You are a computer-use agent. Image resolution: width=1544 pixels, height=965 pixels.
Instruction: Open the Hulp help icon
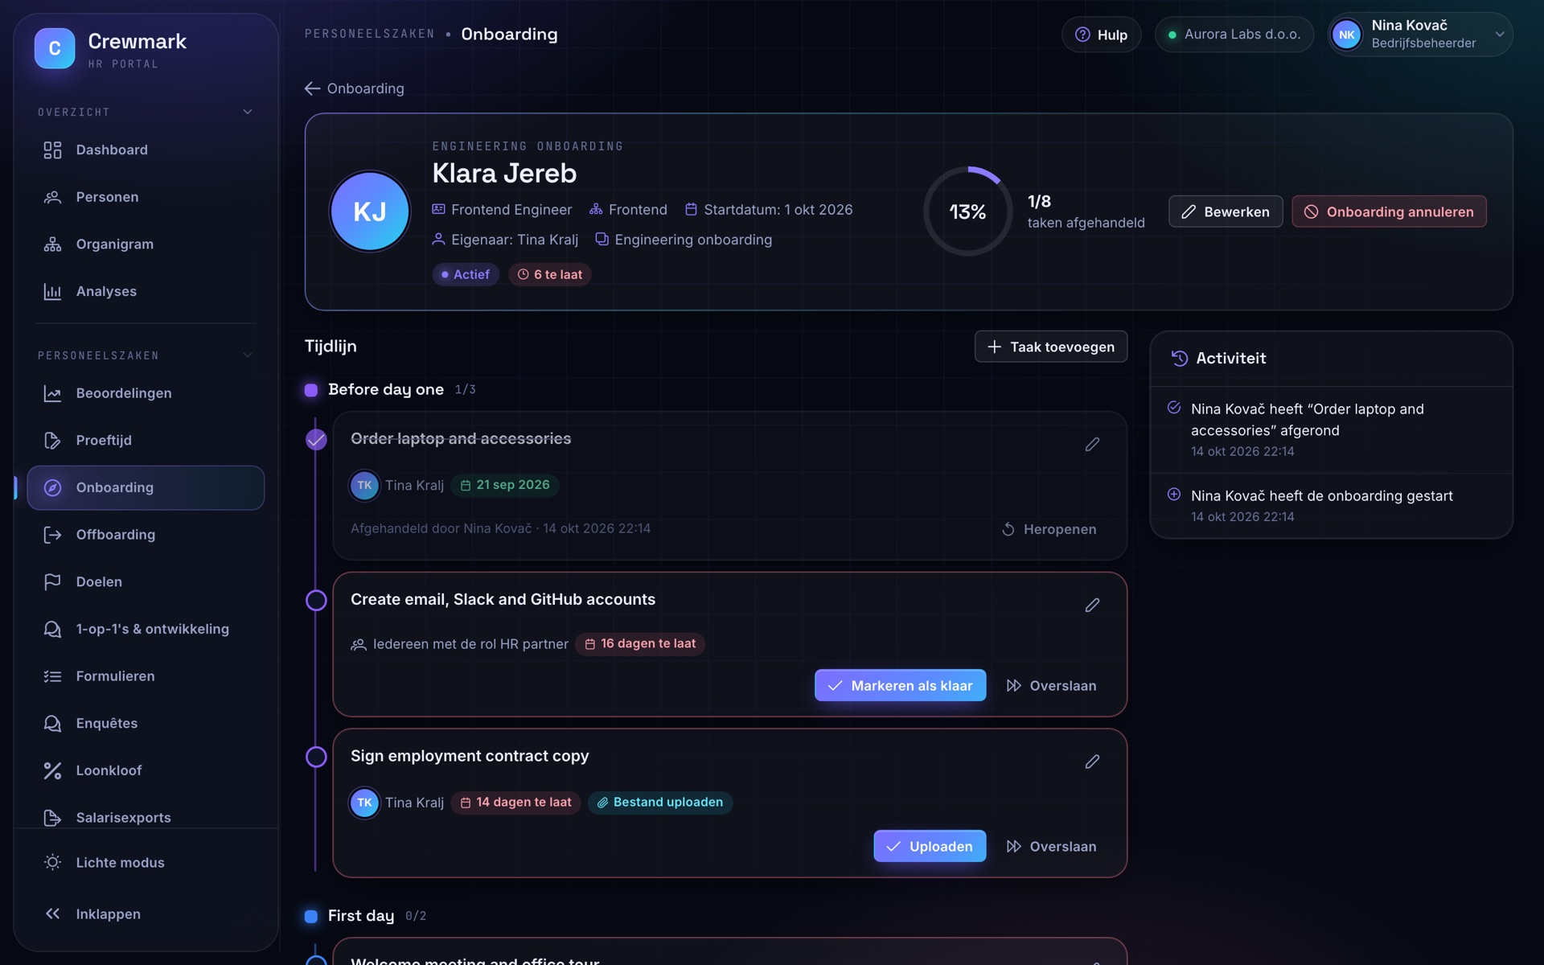[1101, 35]
